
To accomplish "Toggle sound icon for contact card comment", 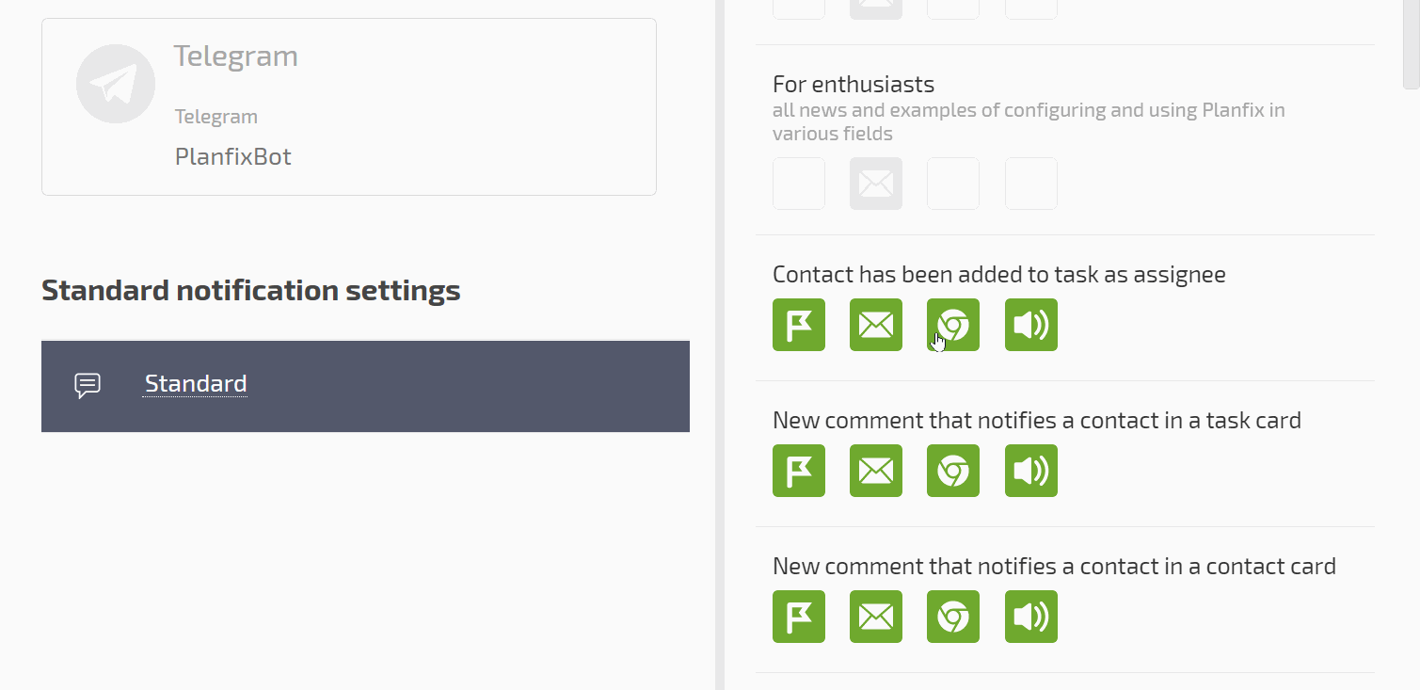I will pos(1031,617).
